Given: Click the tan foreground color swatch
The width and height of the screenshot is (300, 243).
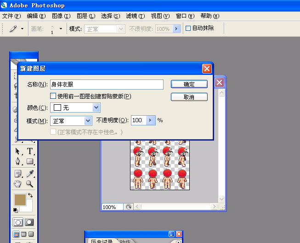Looking at the screenshot, I should tap(20, 199).
